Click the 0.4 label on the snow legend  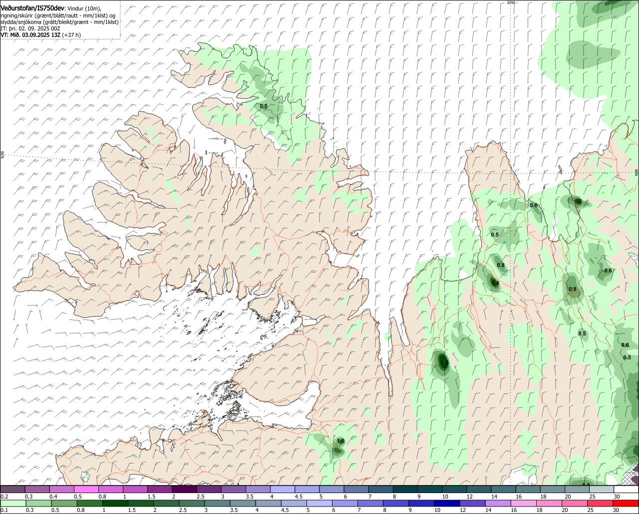pos(53,497)
